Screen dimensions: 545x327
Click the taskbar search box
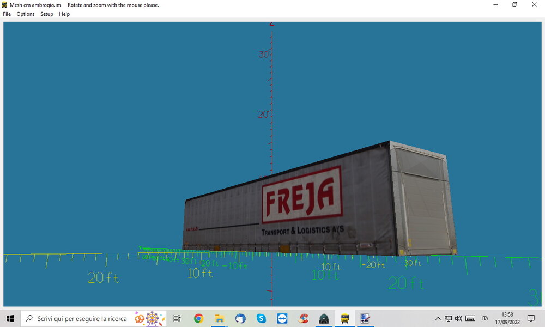(94, 318)
